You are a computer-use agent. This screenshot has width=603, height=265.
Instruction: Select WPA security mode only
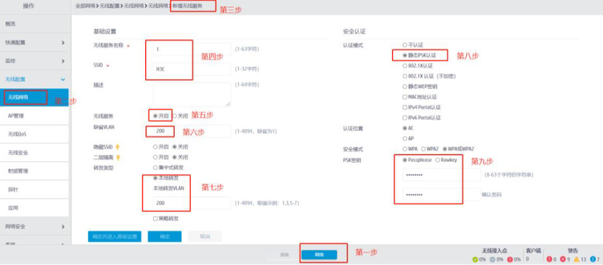pyautogui.click(x=405, y=148)
